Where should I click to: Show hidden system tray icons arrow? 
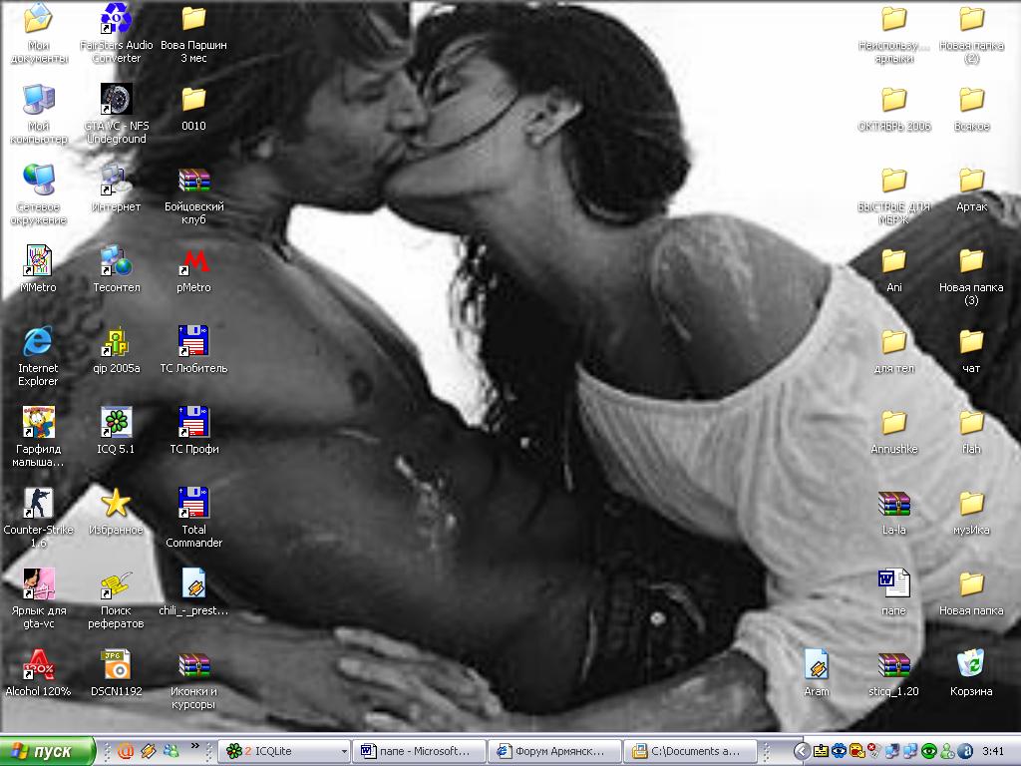801,751
